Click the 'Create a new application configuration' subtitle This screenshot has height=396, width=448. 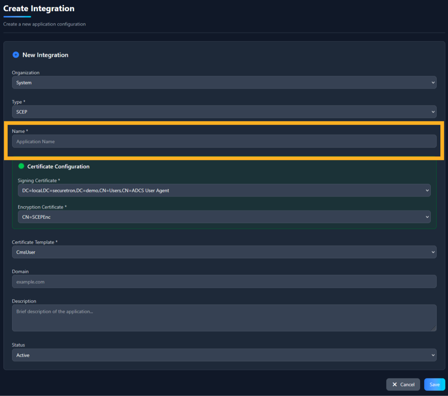(x=44, y=24)
